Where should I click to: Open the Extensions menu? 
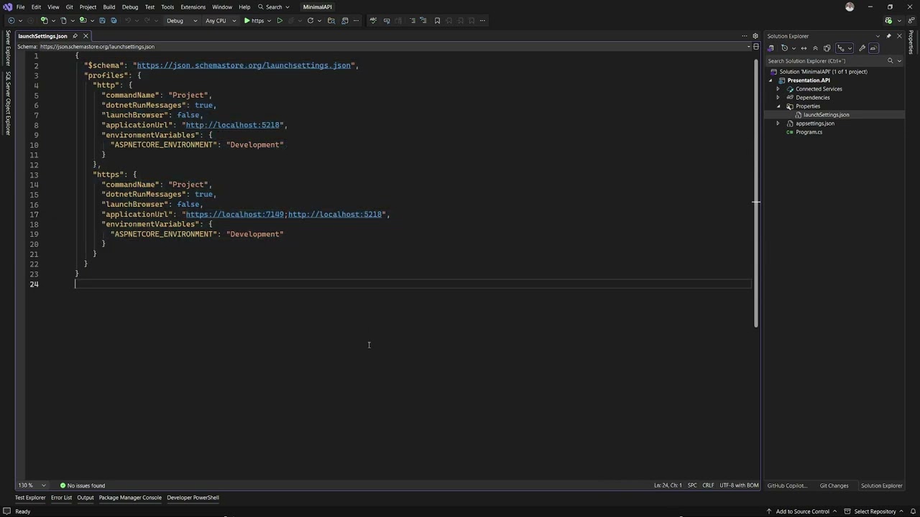(x=193, y=7)
